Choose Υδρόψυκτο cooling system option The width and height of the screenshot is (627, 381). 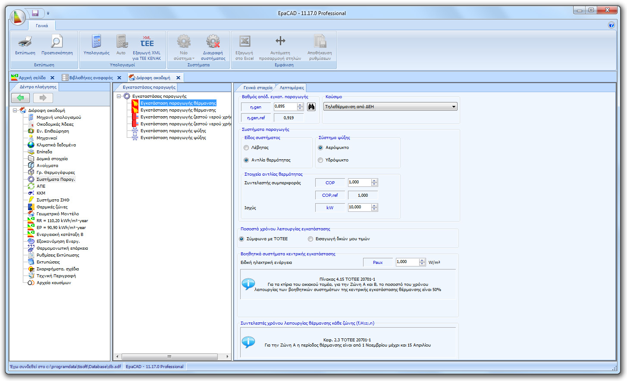click(x=320, y=161)
